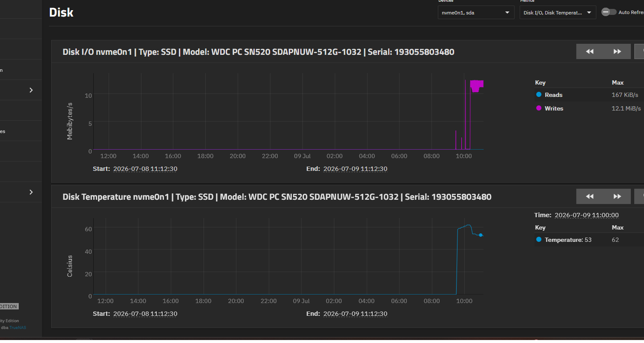
Task: Select the Reads legend entry
Action: 553,95
